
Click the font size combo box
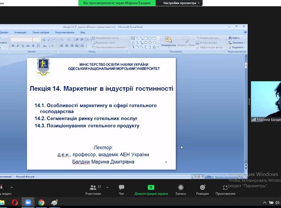[x=37, y=39]
